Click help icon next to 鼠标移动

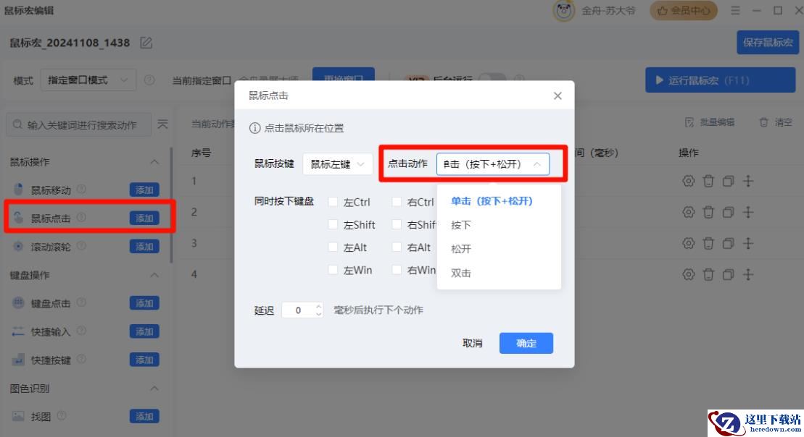coord(81,190)
